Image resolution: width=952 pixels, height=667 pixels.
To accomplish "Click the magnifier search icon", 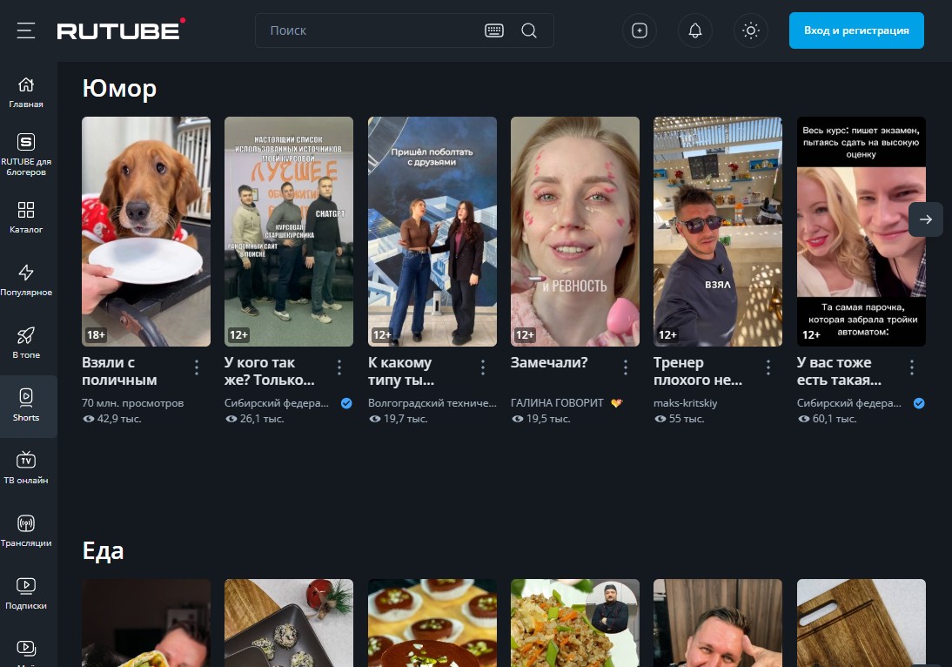I will [529, 30].
